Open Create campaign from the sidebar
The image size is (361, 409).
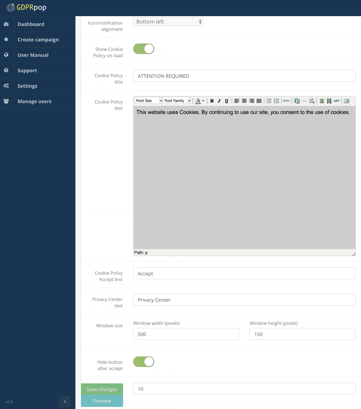pos(38,40)
